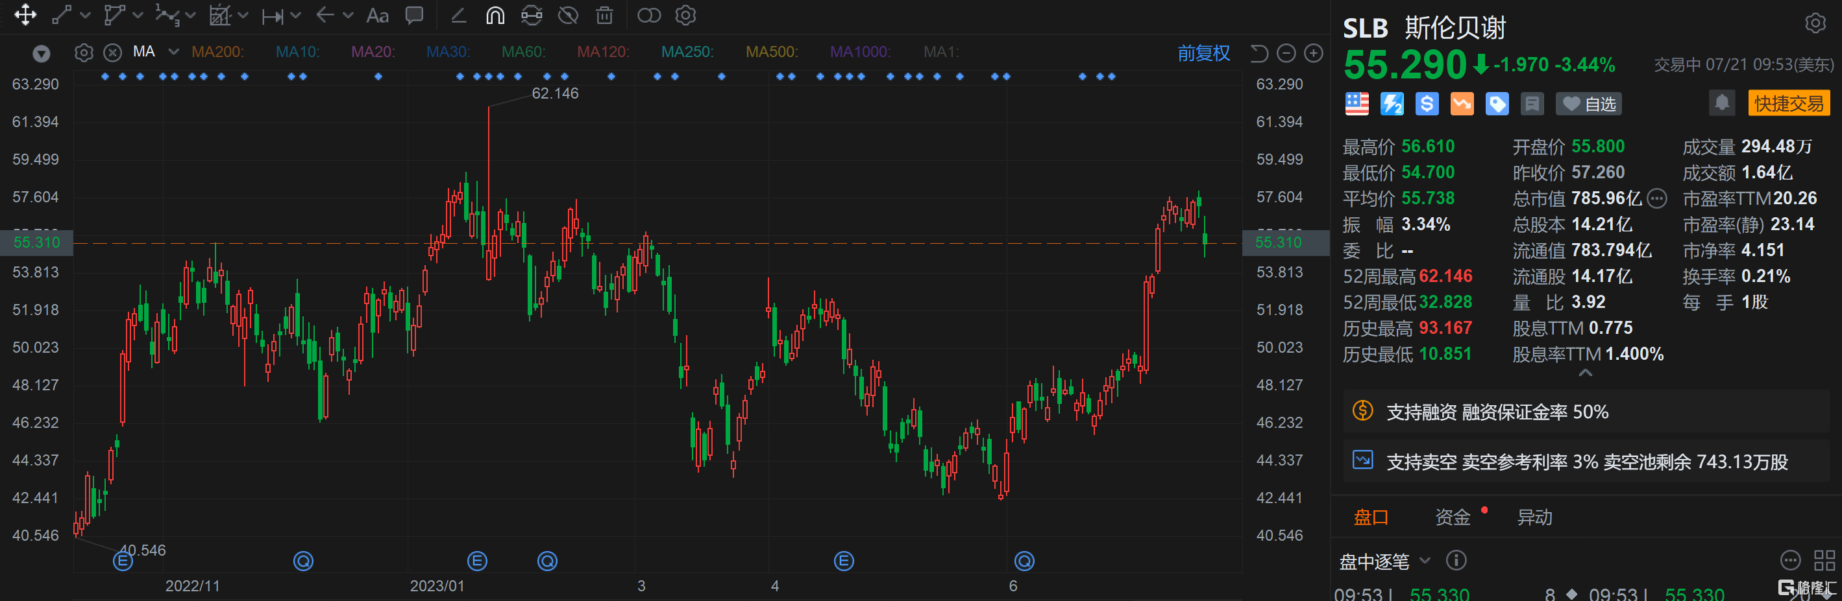This screenshot has height=601, width=1842.
Task: Click the 快捷交易 quick trade button
Action: coord(1787,104)
